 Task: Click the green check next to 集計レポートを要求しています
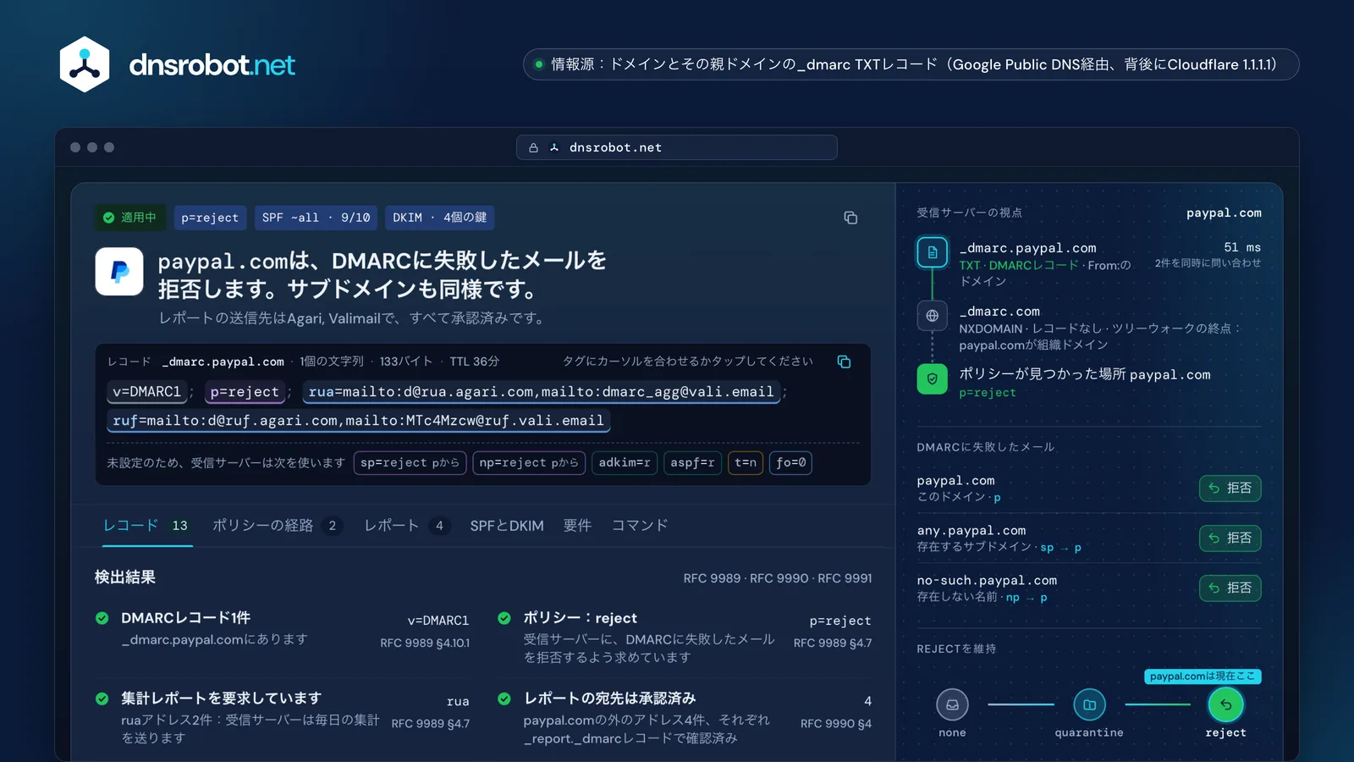pos(102,698)
